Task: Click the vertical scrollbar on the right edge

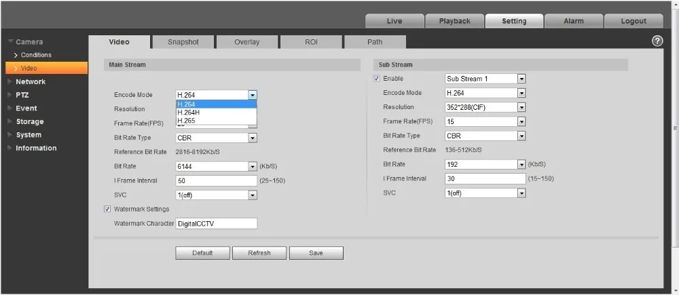Action: pyautogui.click(x=675, y=128)
